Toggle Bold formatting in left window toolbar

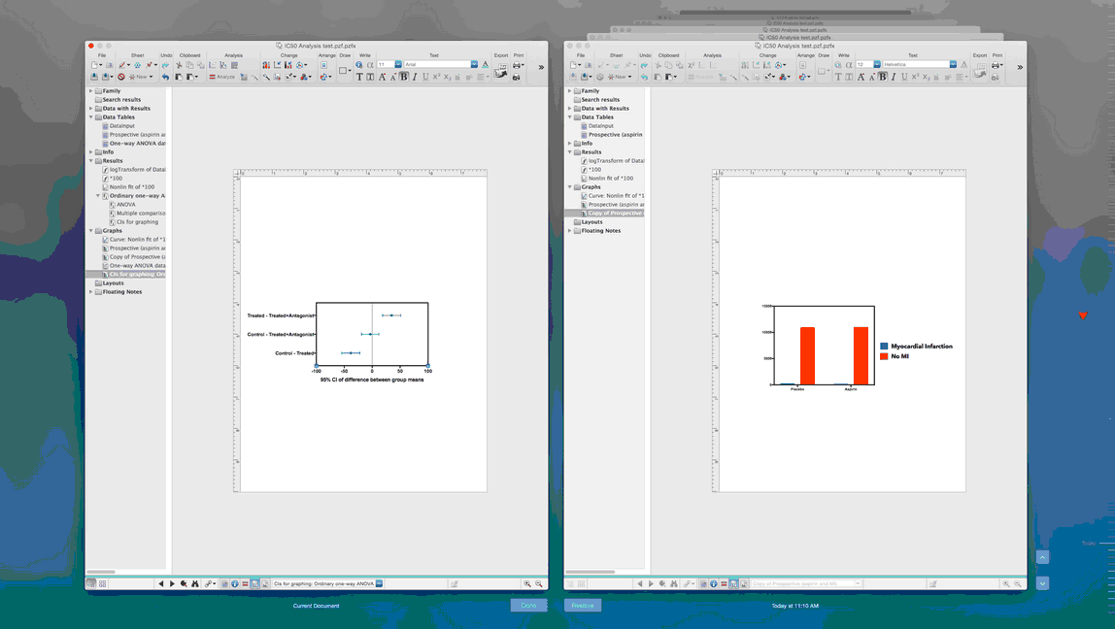[404, 77]
